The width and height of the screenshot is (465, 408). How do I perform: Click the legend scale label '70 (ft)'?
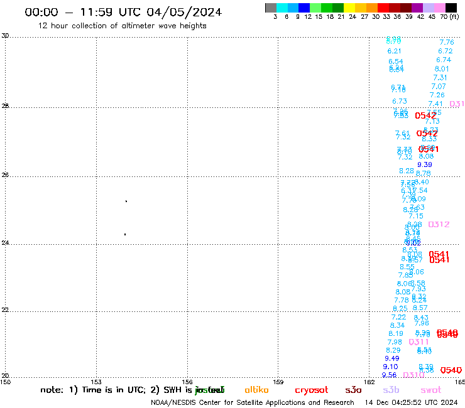coord(449,16)
